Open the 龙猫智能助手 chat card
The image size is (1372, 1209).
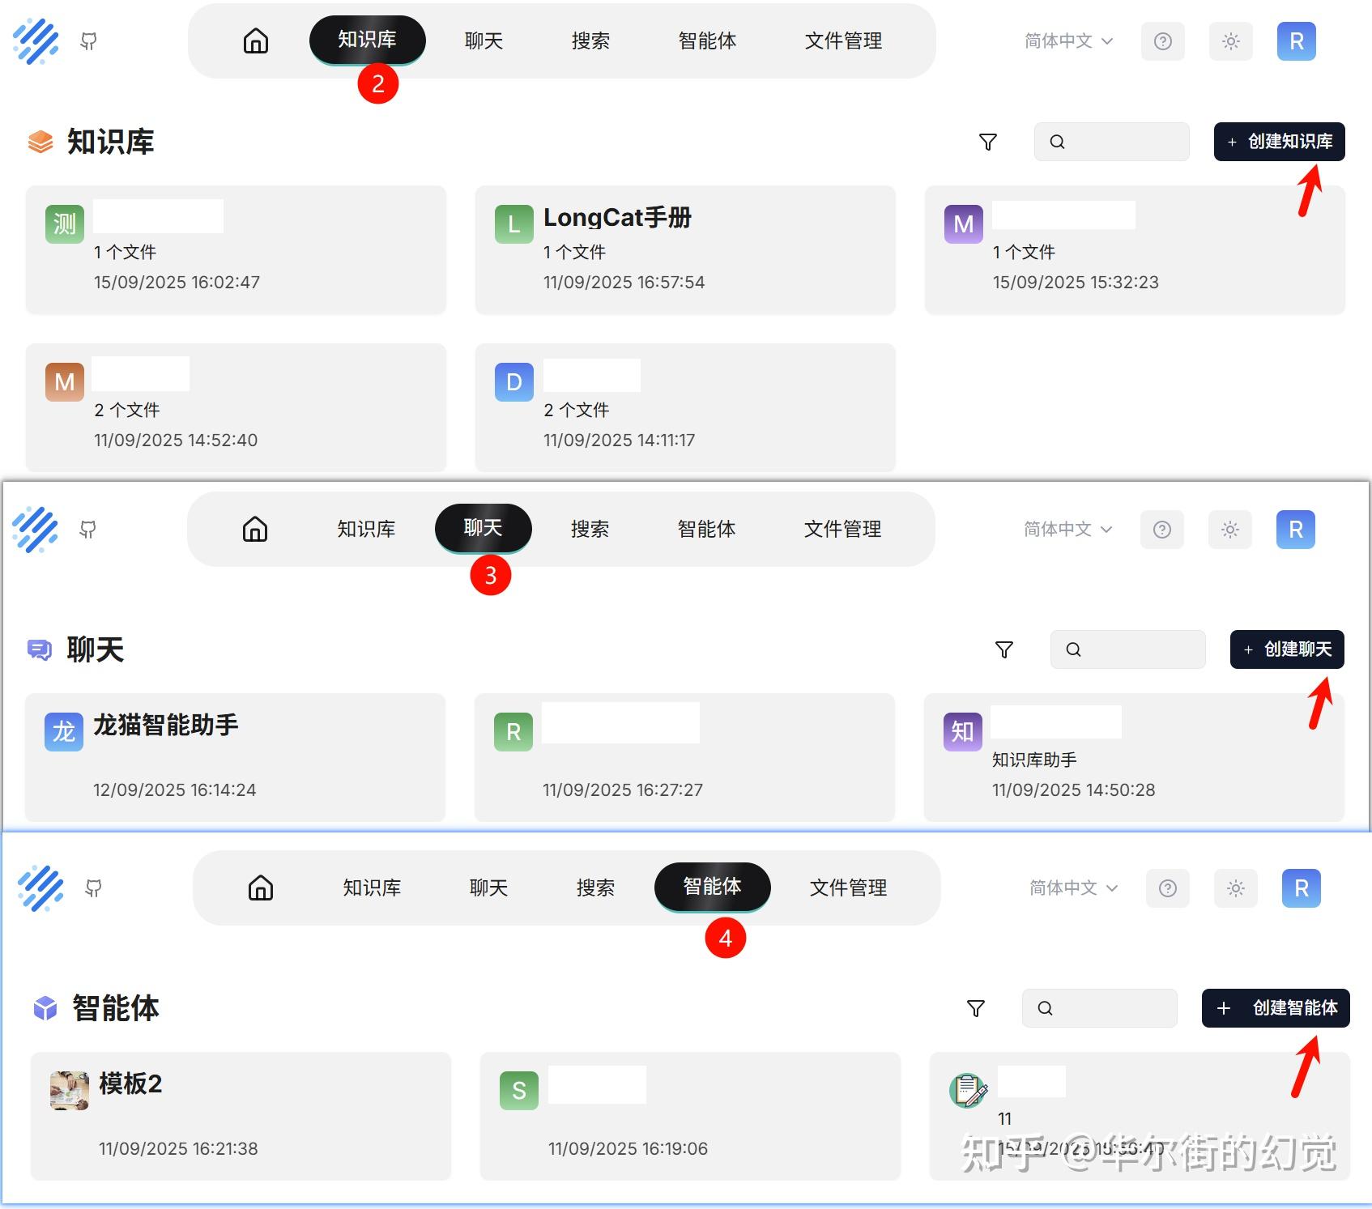pos(234,757)
